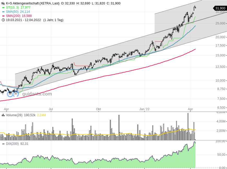227x169 pixels.
Task: Select the Volume(28) indicator label
Action: 14,115
